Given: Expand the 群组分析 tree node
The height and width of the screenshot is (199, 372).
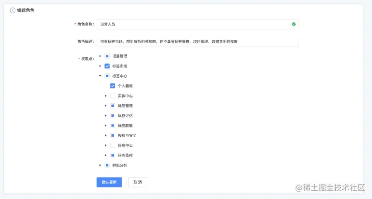Looking at the screenshot, I should [x=100, y=165].
